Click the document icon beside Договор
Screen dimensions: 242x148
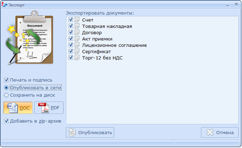tap(77, 32)
